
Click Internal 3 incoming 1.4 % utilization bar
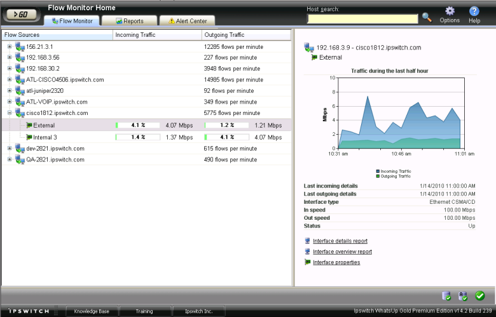pyautogui.click(x=137, y=137)
